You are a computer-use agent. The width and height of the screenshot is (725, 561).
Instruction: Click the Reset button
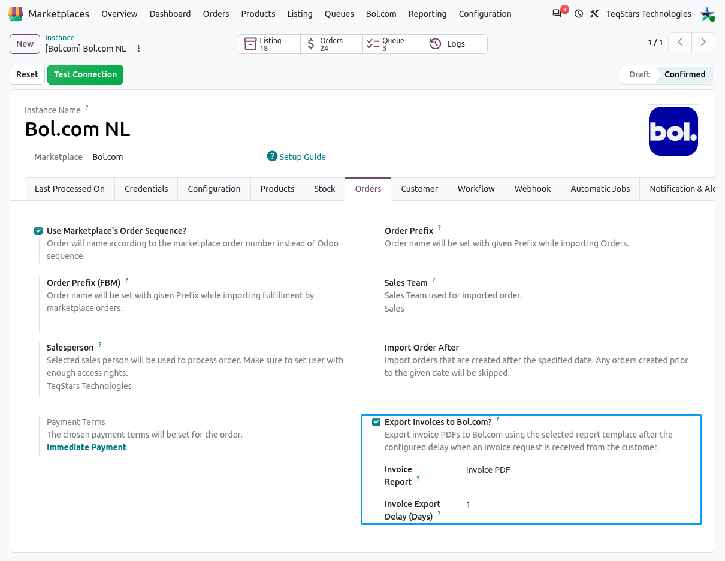[27, 74]
